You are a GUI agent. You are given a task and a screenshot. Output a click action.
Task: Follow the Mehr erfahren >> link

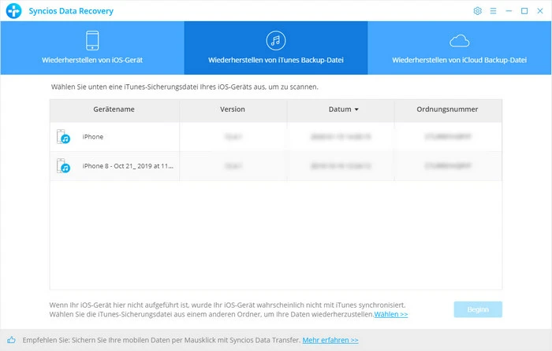(330, 340)
